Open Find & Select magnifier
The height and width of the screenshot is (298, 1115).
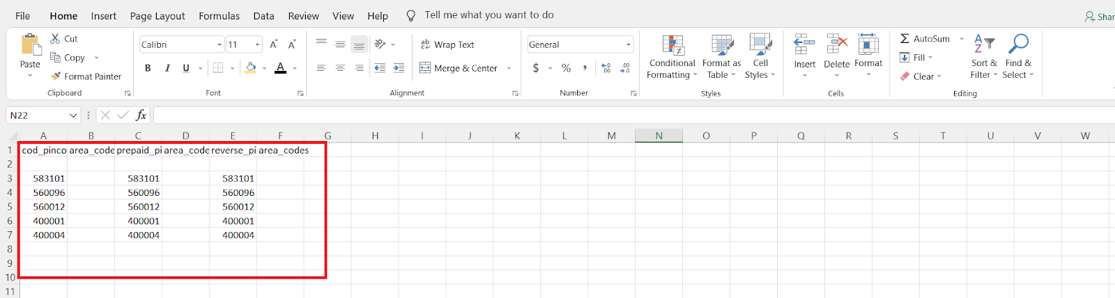1018,43
